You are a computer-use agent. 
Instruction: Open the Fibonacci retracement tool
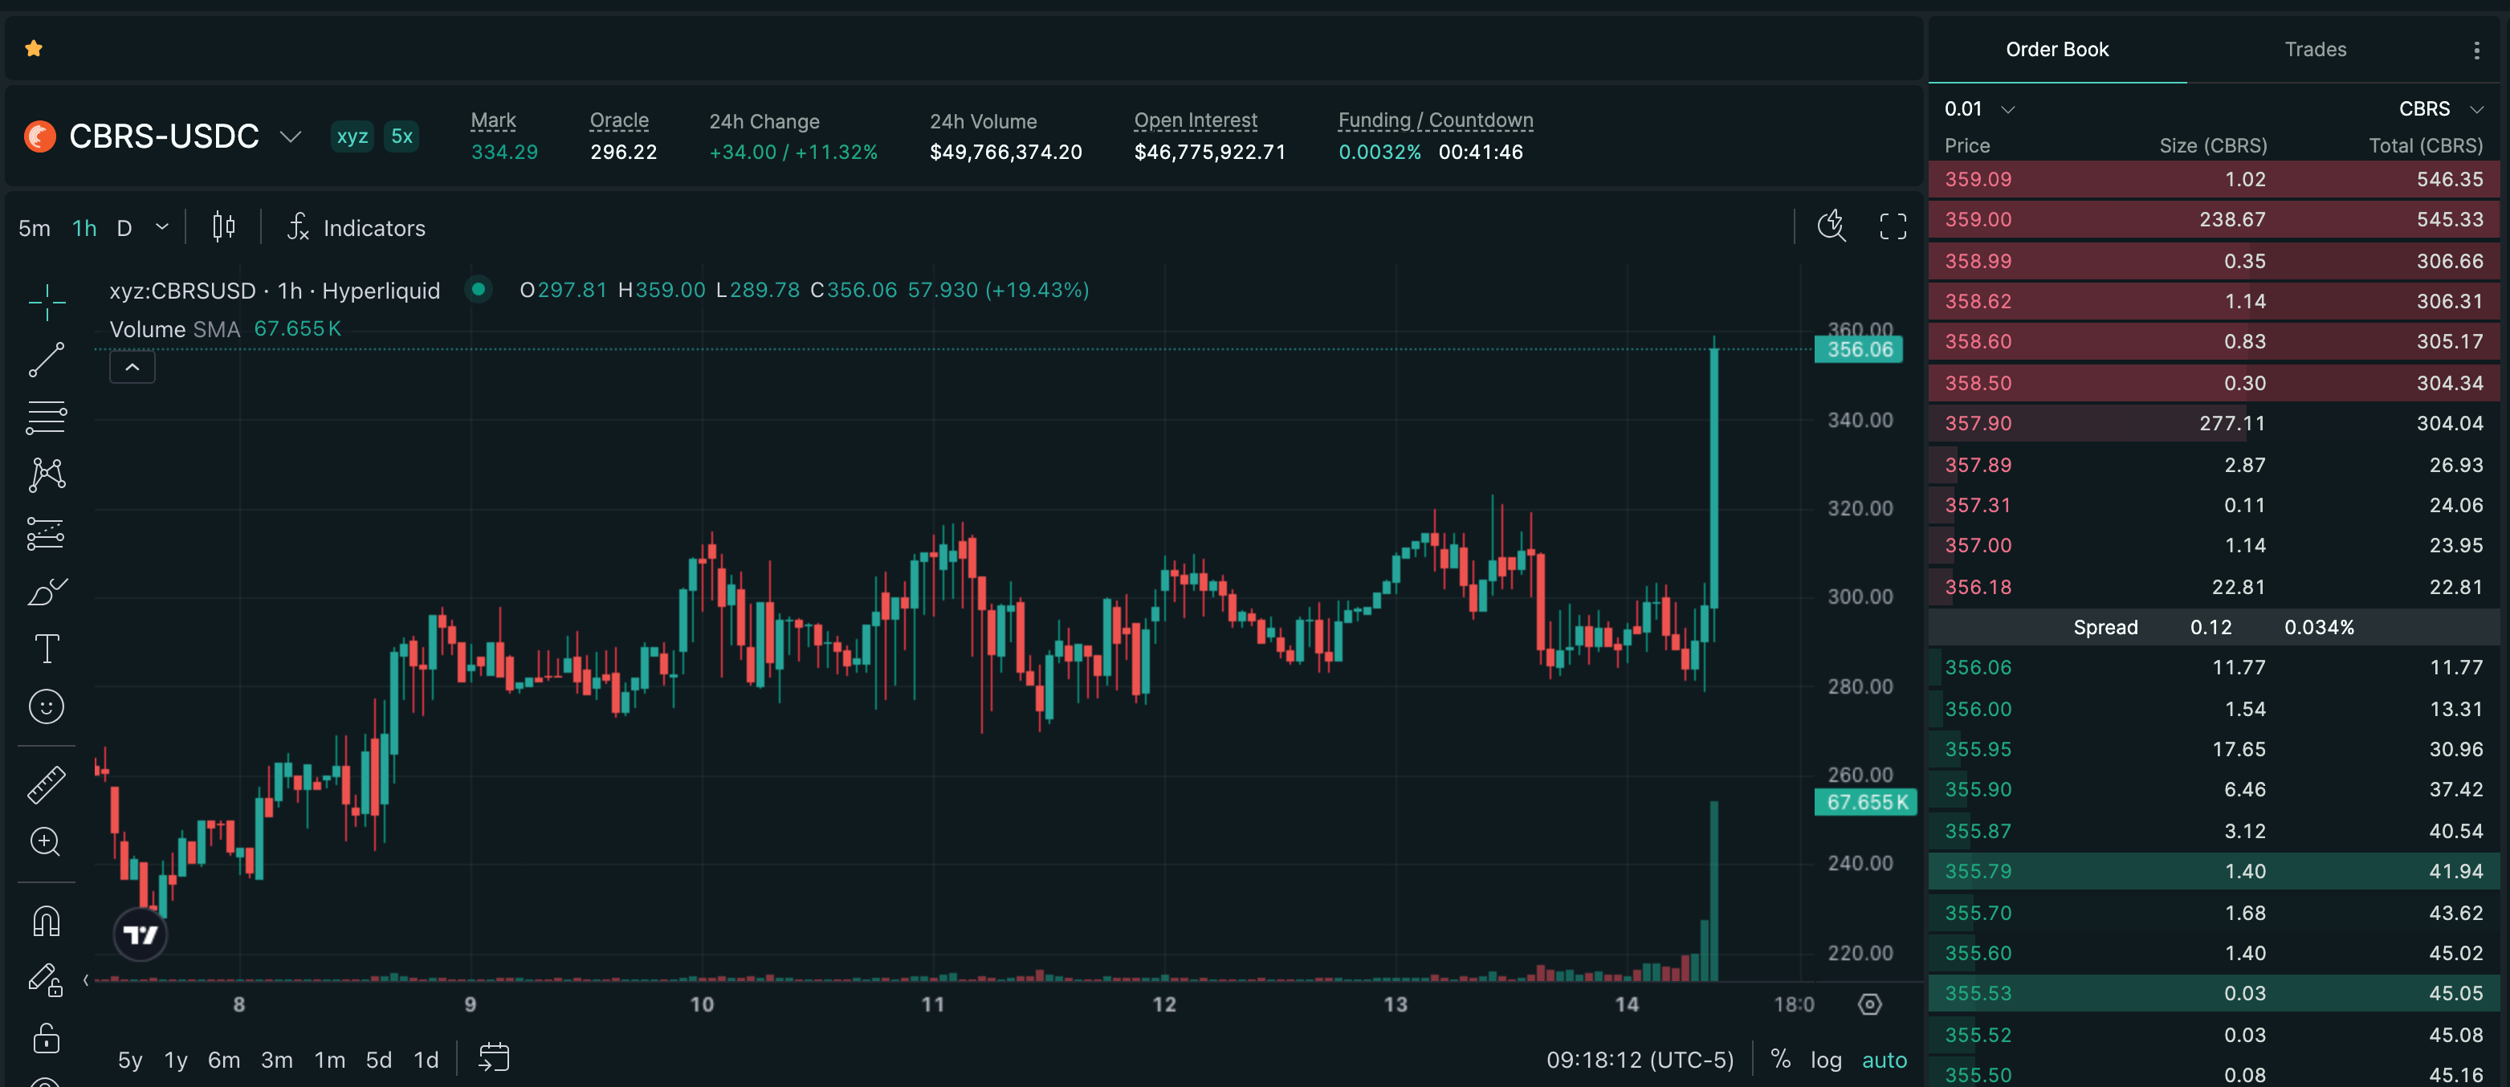tap(46, 417)
